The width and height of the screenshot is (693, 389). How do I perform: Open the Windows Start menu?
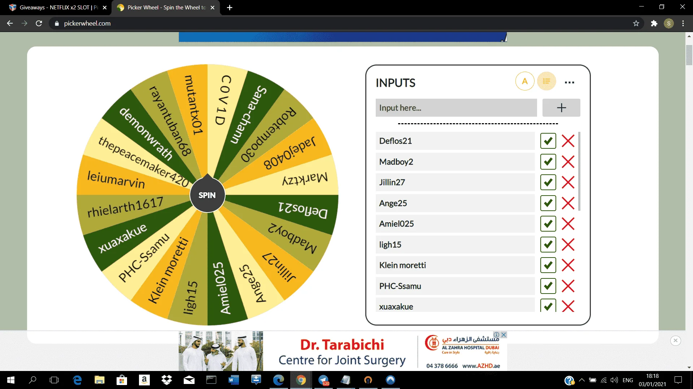point(11,380)
